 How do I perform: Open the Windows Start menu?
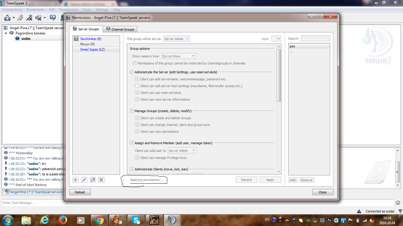pos(8,220)
